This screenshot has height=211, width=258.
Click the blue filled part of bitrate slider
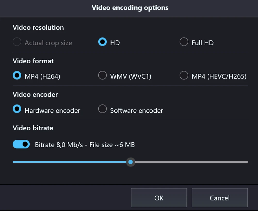(x=70, y=162)
